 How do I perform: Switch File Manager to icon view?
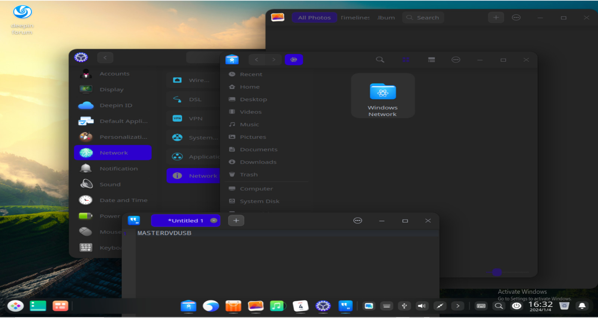[x=406, y=60]
